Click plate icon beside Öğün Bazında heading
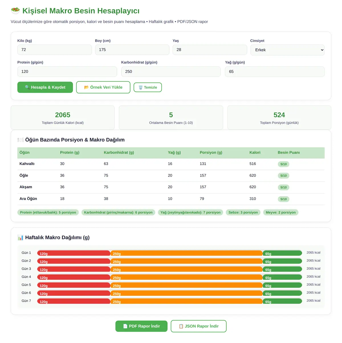 pos(21,140)
